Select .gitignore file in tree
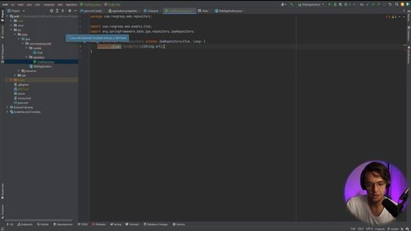 click(23, 85)
